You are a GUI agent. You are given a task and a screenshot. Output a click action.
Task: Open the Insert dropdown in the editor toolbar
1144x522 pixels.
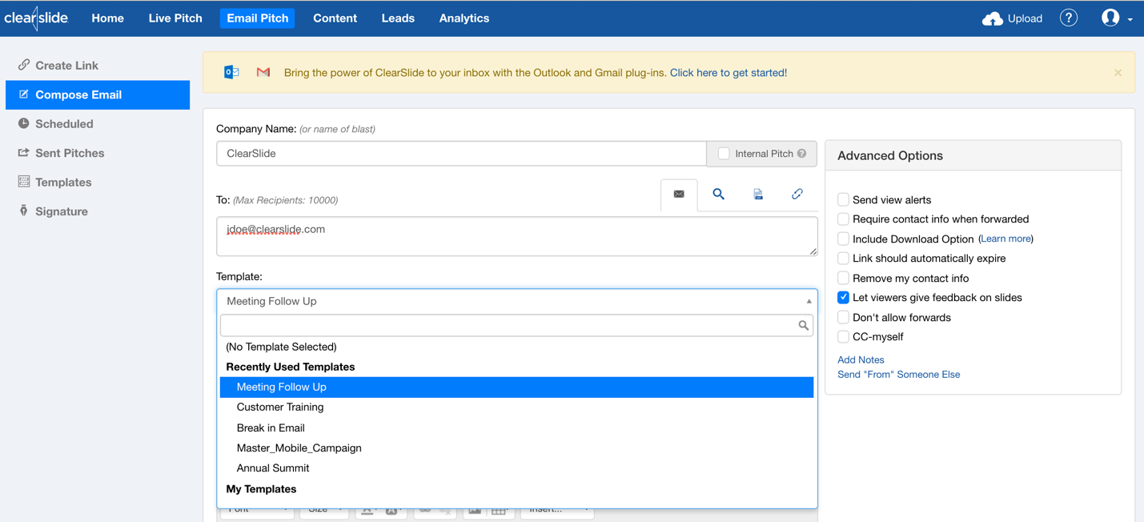coord(556,508)
